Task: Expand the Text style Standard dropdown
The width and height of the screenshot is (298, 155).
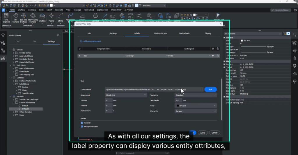Action: 196,95
